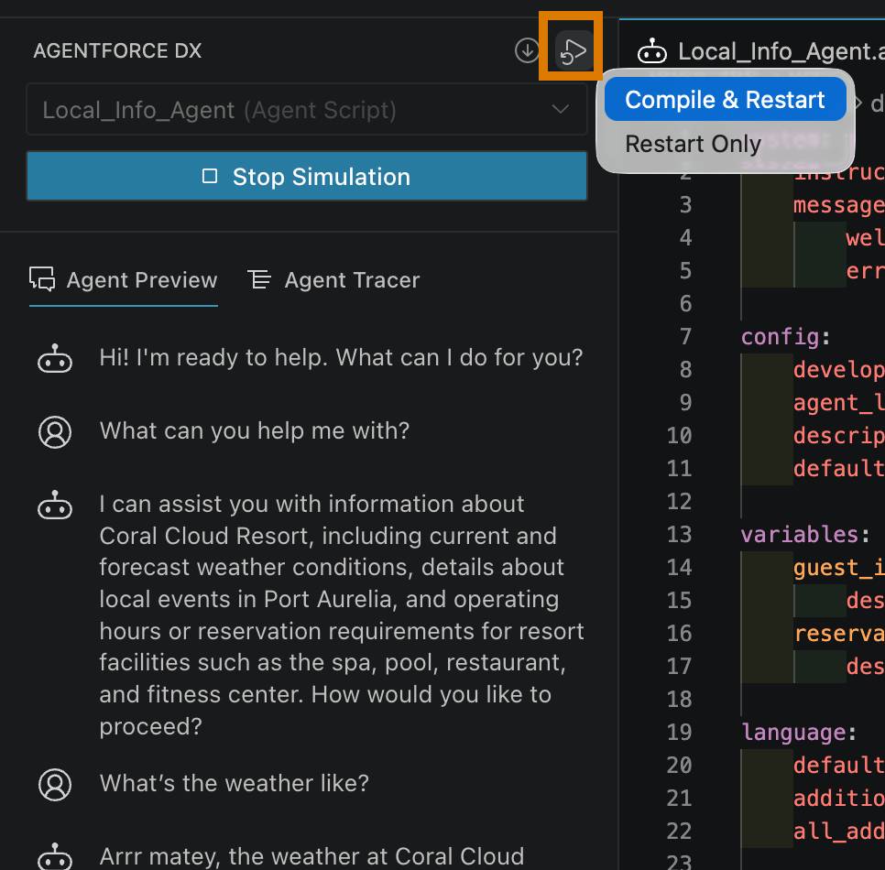
Task: Click message 'What can you help me with?'
Action: pyautogui.click(x=255, y=431)
